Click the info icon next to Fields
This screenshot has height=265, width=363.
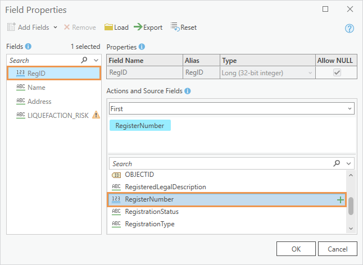28,47
